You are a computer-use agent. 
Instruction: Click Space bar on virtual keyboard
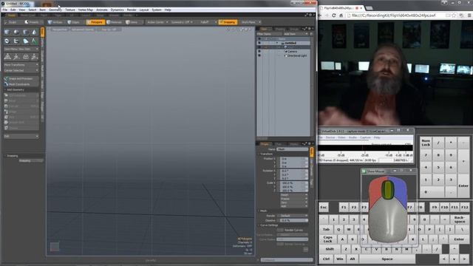click(387, 259)
